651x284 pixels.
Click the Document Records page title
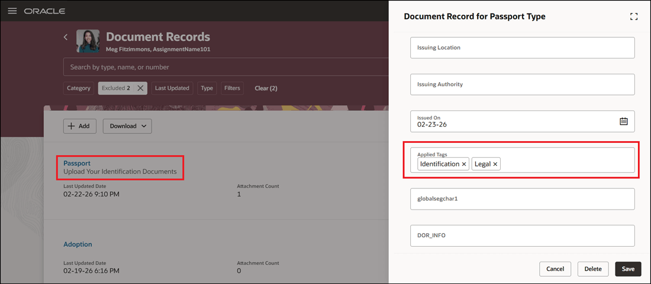[158, 37]
